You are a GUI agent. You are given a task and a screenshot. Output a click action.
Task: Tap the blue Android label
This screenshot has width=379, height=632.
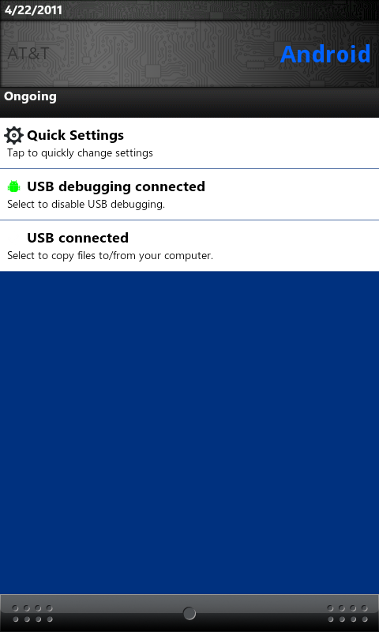(x=325, y=54)
